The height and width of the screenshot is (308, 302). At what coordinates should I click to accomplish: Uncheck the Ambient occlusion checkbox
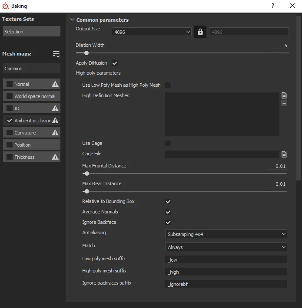click(x=10, y=121)
